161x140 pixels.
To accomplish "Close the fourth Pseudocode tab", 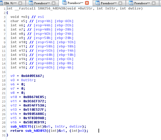I will (x=120, y=3).
